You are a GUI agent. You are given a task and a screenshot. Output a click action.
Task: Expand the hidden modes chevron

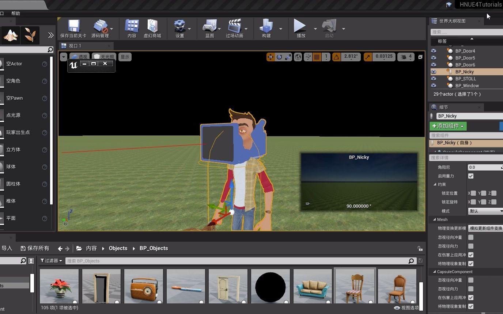tap(51, 35)
